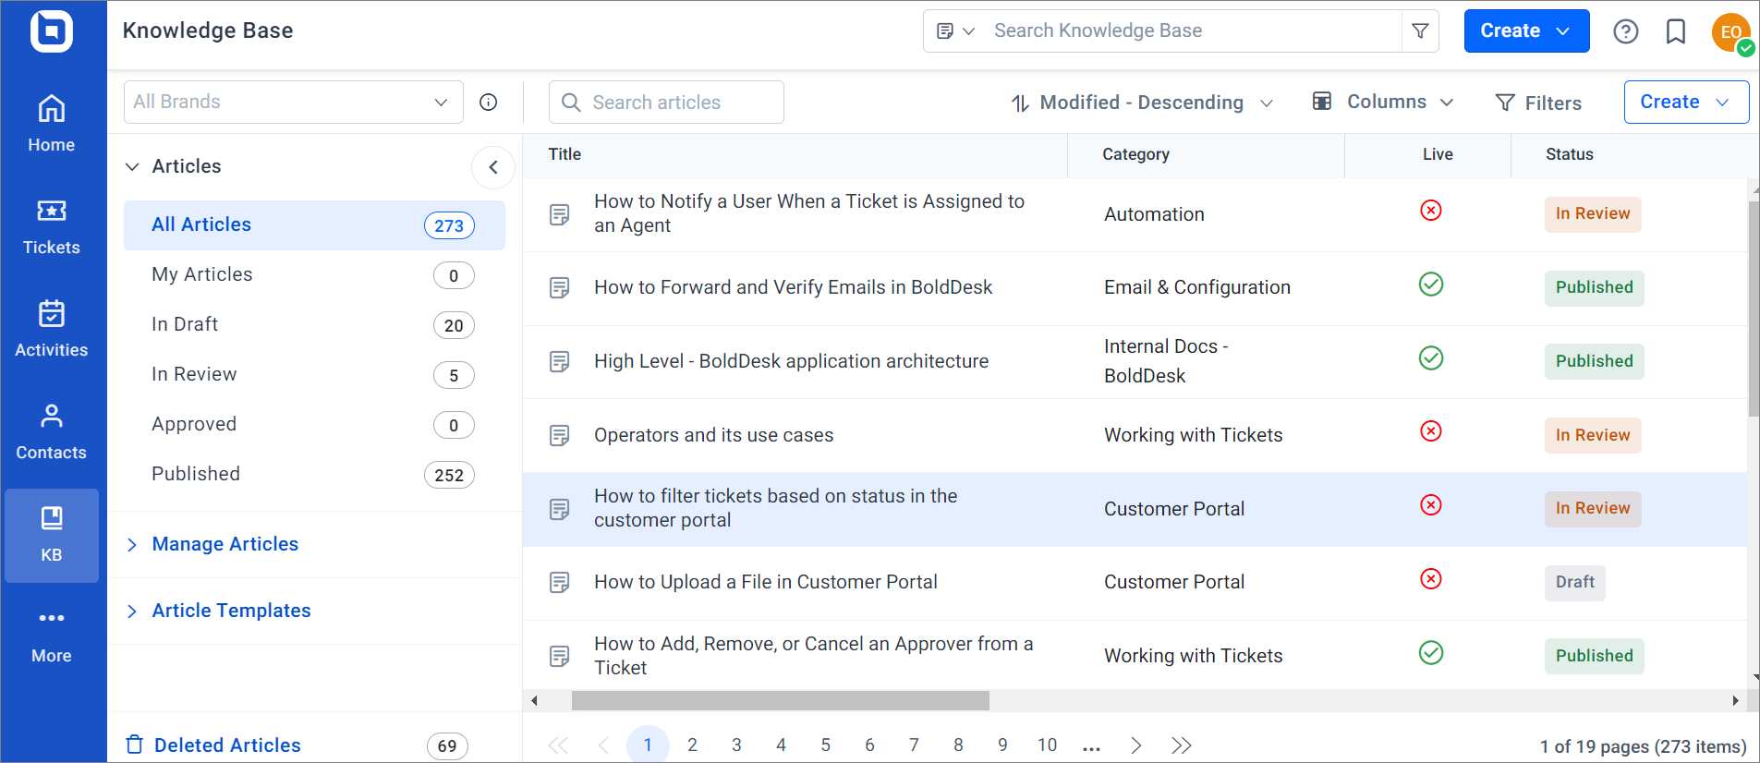Select the KB sidebar item
The width and height of the screenshot is (1760, 763).
[52, 535]
